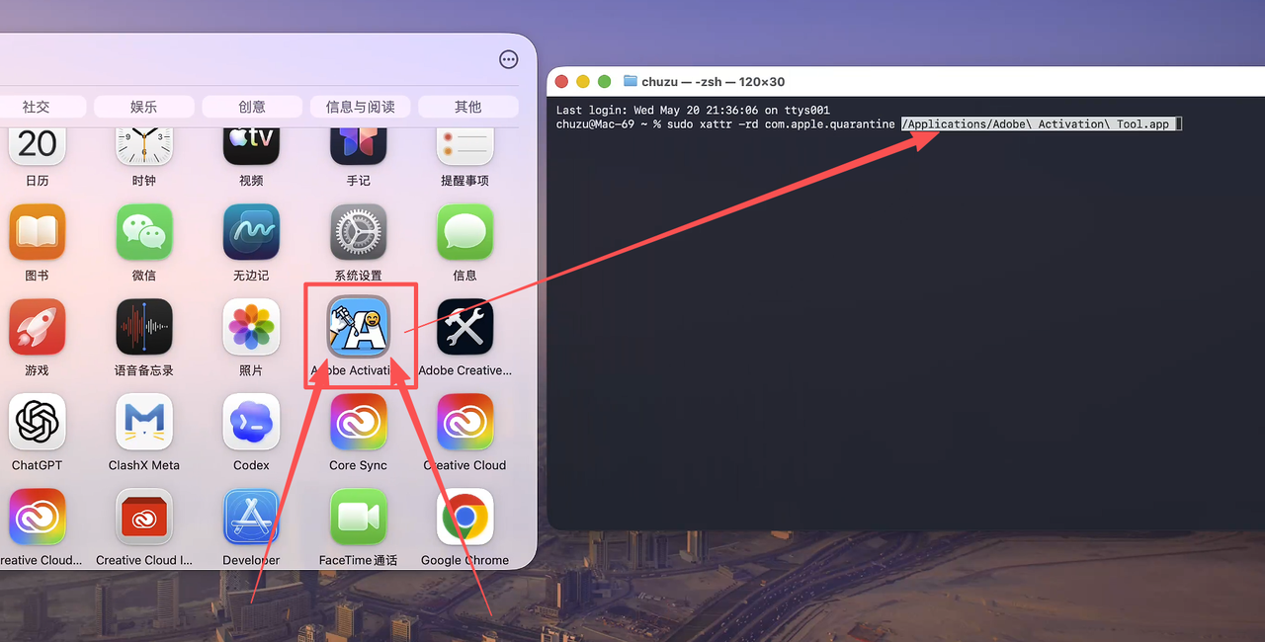Open the 'reative Cloud...' app under ChatGPT
This screenshot has height=642, width=1265.
[x=38, y=517]
